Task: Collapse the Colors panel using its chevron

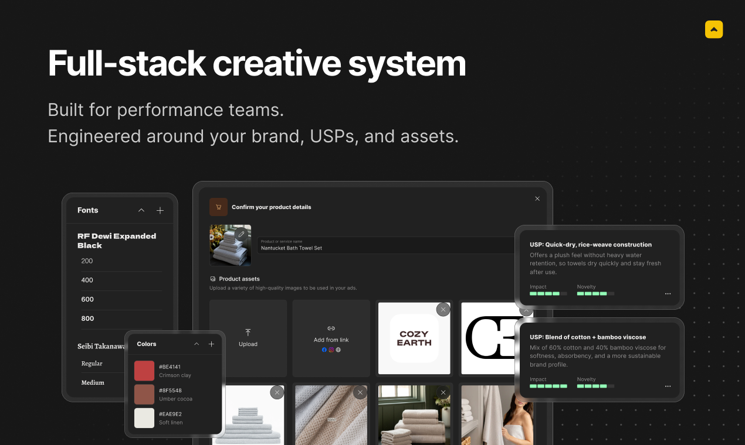Action: pos(197,344)
